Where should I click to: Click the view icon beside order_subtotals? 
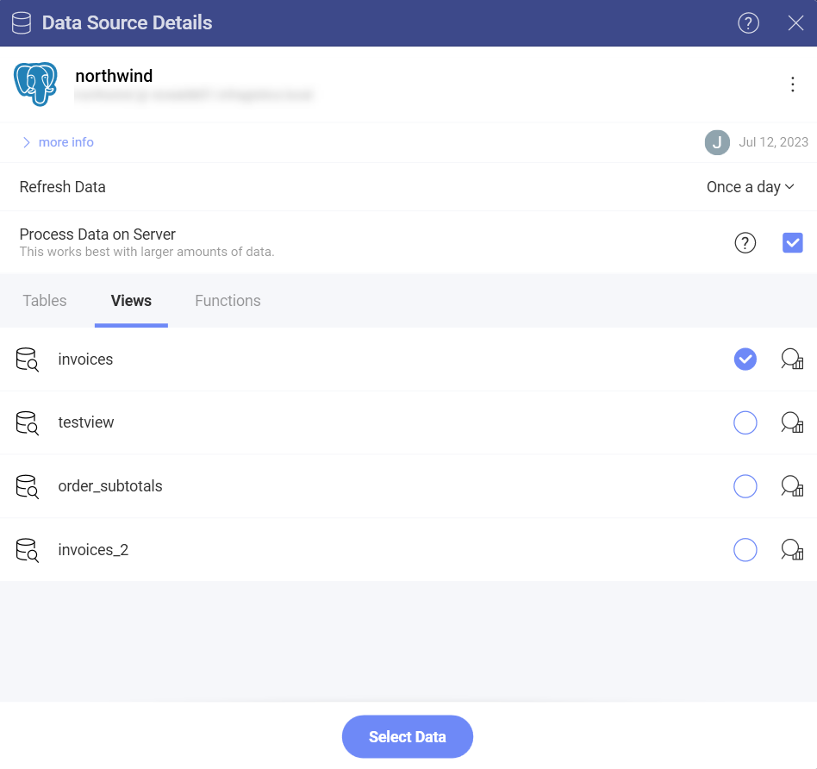(27, 486)
